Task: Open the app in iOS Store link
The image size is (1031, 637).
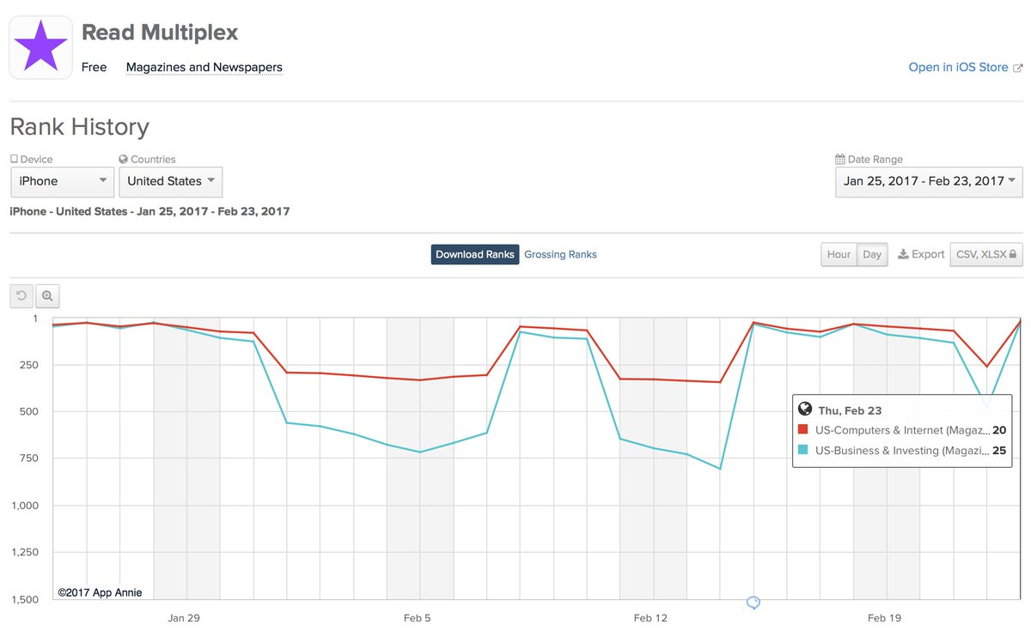Action: click(966, 67)
